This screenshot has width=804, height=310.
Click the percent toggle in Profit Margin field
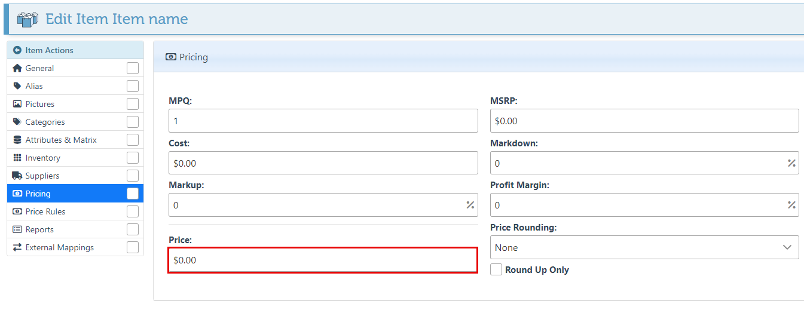(791, 205)
